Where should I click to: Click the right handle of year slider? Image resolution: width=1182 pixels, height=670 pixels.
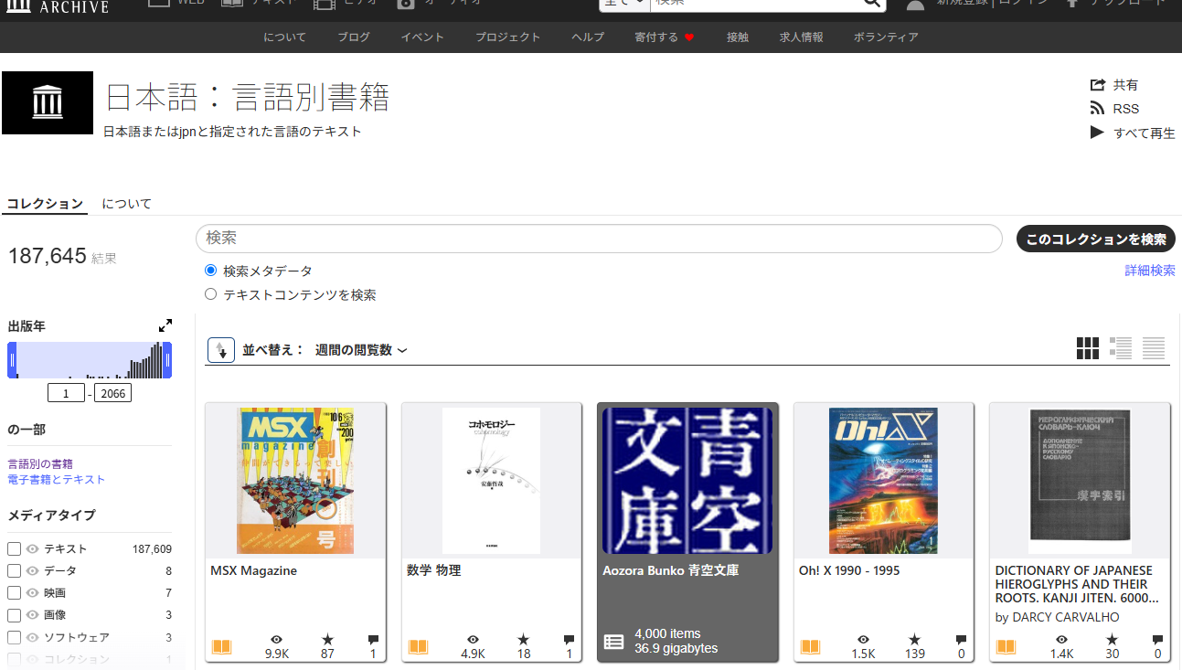pos(168,360)
